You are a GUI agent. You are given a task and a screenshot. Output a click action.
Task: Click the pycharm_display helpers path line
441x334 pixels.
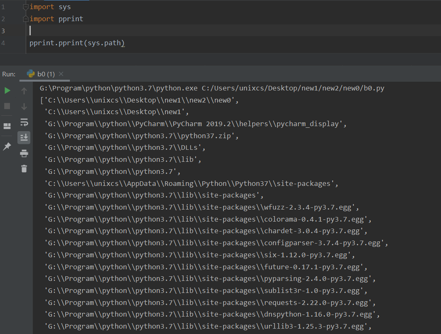[x=196, y=124]
